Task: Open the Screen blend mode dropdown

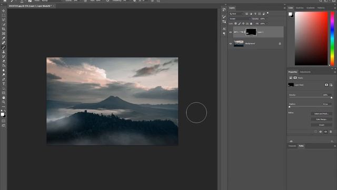Action: pos(240,19)
